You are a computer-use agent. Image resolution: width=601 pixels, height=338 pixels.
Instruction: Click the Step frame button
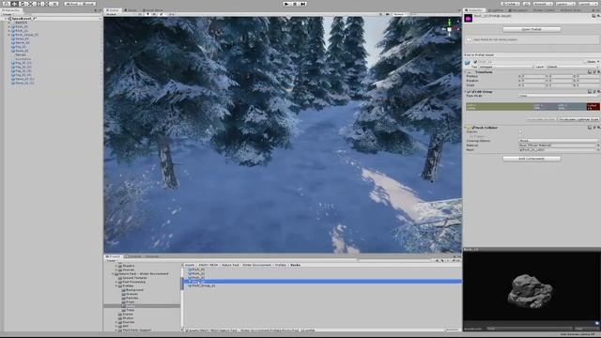(302, 4)
